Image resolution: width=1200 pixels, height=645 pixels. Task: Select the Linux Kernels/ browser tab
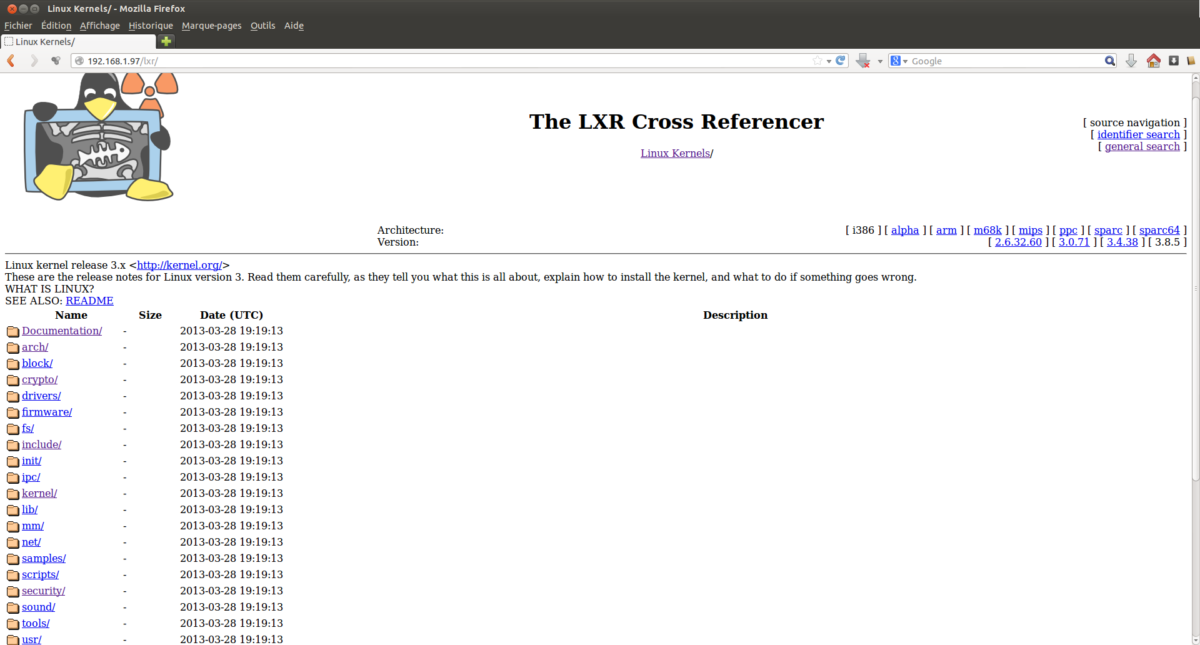tap(78, 42)
